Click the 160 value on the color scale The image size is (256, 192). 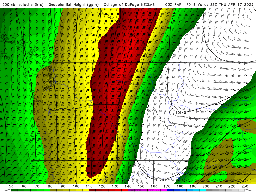coord(154,186)
